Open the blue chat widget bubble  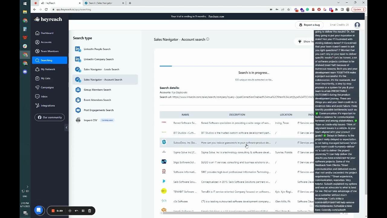point(39,210)
